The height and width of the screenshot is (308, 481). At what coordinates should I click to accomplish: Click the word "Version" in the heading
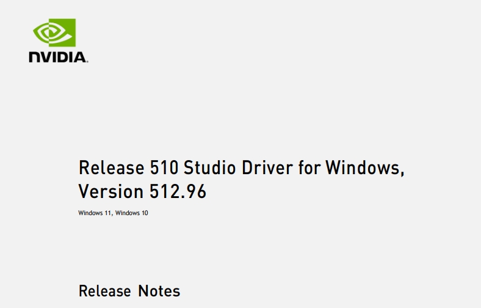point(111,191)
